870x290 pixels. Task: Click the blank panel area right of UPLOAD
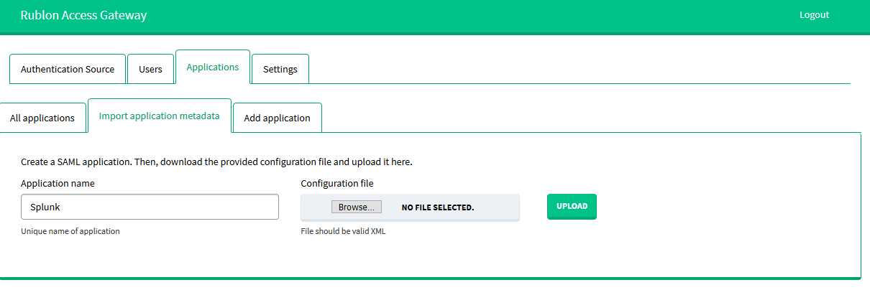pyautogui.click(x=719, y=207)
